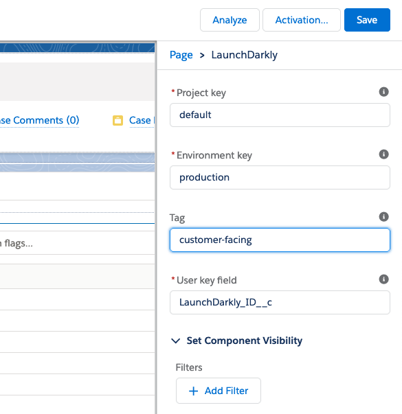Screen dimensions: 402x414
Task: Open Case Comments (0) related list link
Action: tap(40, 120)
